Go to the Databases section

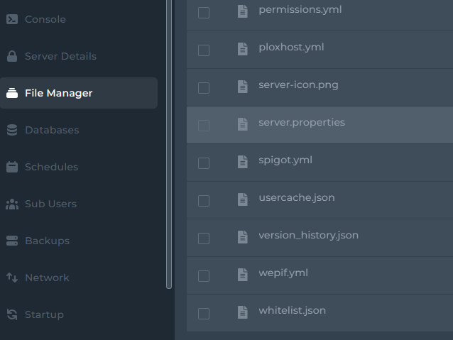(x=52, y=130)
